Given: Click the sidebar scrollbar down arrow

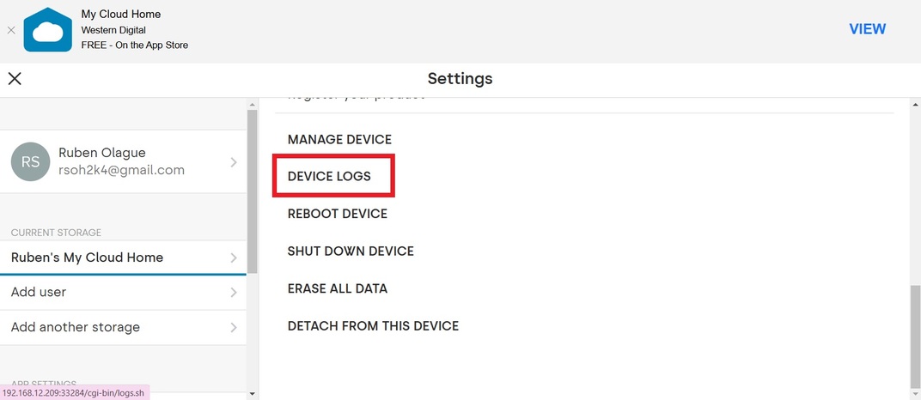Looking at the screenshot, I should 252,393.
